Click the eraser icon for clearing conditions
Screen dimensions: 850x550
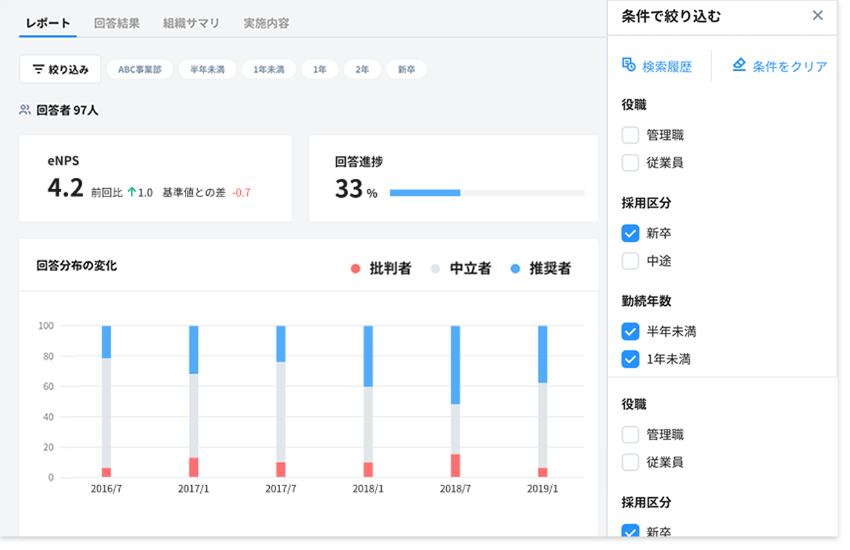point(739,65)
